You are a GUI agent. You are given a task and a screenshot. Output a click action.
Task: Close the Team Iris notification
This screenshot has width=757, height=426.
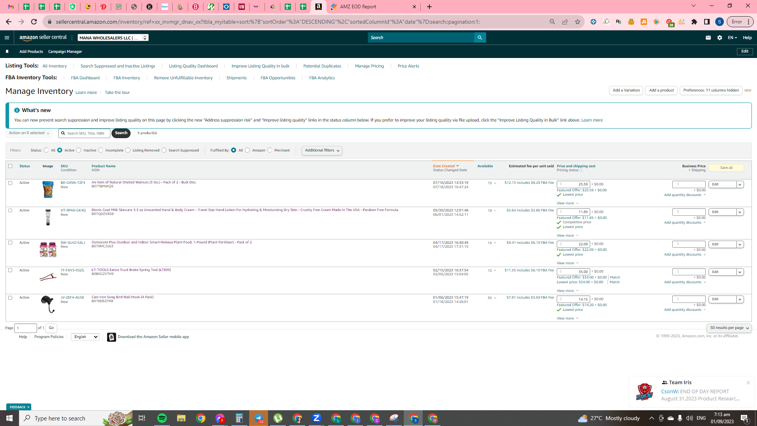tap(748, 383)
